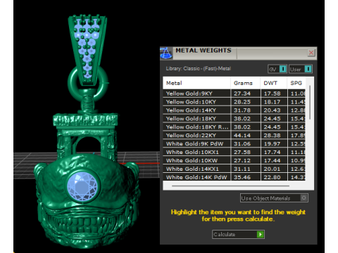Sort by the SPG column header
The height and width of the screenshot is (253, 338).
click(296, 83)
